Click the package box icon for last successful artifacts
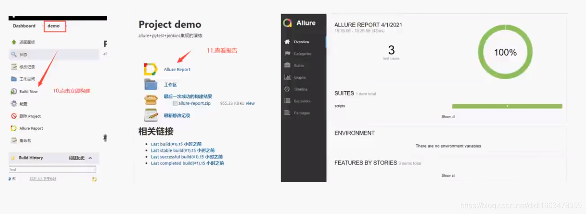Image resolution: width=586 pixels, height=214 pixels. tap(151, 100)
